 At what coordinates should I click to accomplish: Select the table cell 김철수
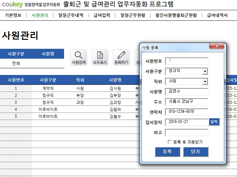point(115,116)
